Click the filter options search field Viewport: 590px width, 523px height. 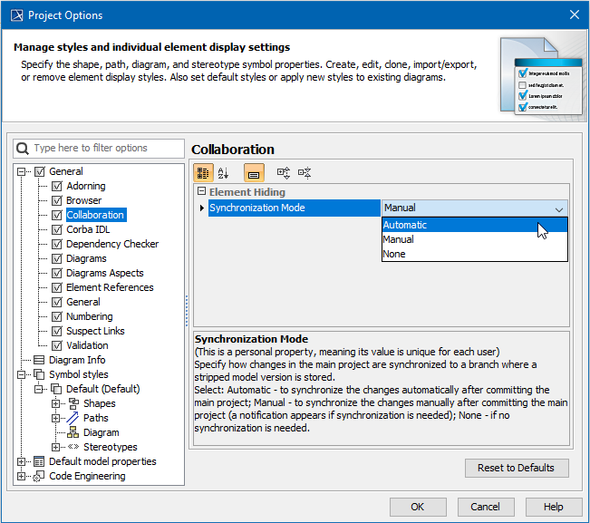tap(100, 148)
